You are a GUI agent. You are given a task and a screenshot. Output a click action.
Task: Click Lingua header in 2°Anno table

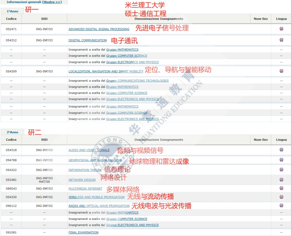(281, 140)
